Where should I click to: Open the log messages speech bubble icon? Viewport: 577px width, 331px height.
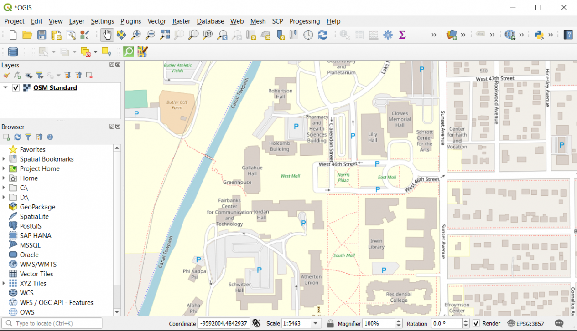(559, 323)
